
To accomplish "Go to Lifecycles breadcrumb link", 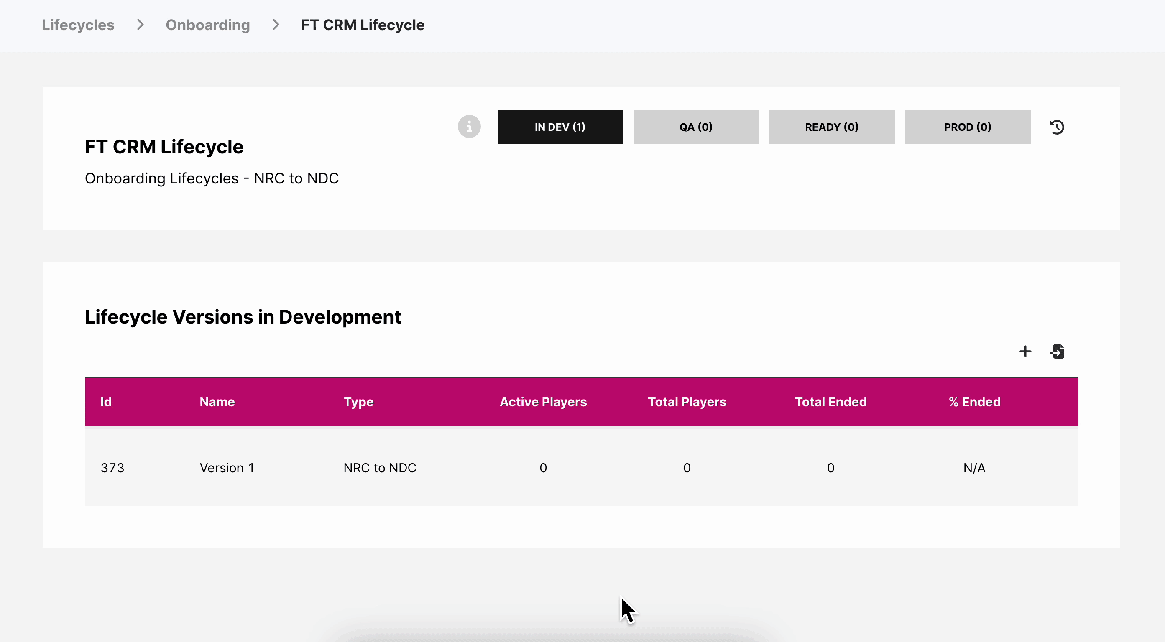I will coord(78,25).
